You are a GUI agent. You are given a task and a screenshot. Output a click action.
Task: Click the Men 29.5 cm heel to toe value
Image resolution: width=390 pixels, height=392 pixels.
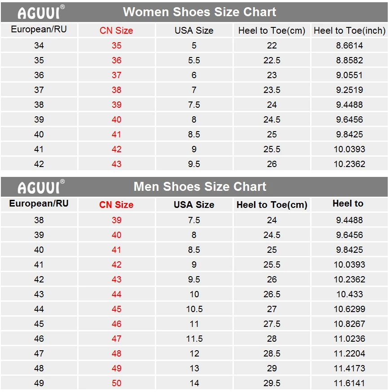pos(272,383)
